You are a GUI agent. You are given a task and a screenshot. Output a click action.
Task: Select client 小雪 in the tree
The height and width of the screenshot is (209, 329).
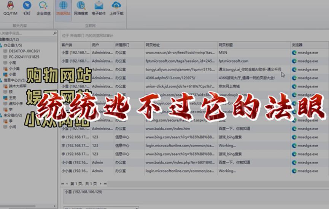tap(13, 74)
